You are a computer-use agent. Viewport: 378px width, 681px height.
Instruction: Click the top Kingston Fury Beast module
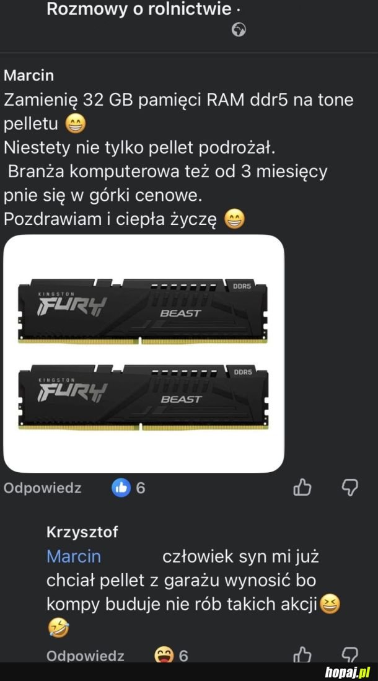click(x=143, y=310)
